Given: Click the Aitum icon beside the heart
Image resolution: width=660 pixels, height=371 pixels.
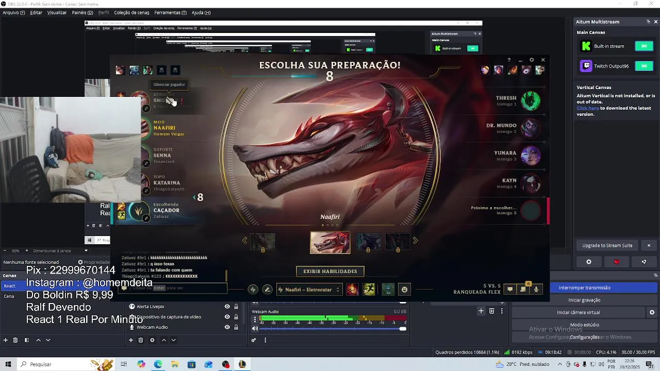Looking at the screenshot, I should pyautogui.click(x=643, y=262).
